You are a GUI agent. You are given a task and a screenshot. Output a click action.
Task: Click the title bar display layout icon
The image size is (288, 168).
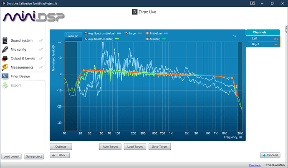(253, 3)
